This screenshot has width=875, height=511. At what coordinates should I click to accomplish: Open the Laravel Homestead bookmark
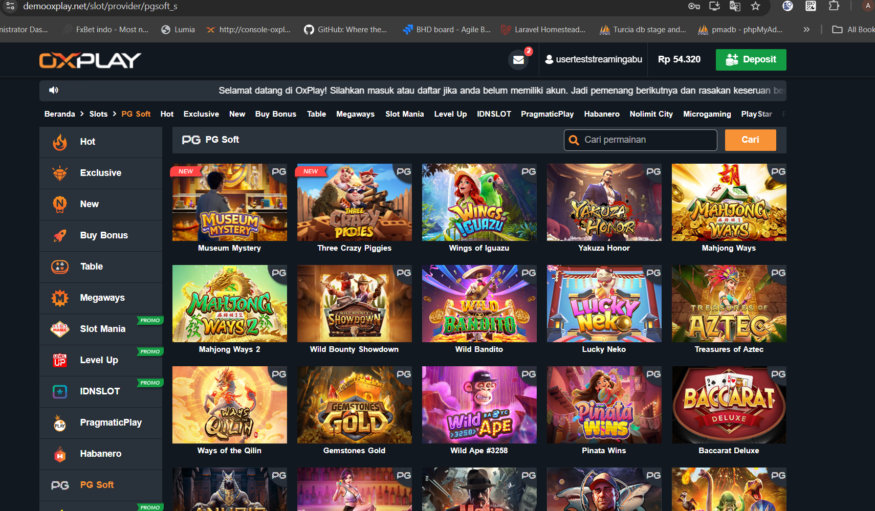pyautogui.click(x=543, y=30)
